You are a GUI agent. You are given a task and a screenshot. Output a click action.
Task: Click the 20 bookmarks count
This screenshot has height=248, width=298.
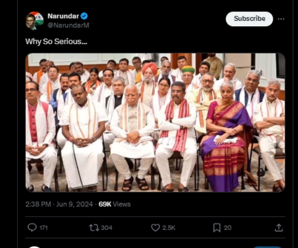point(227,228)
